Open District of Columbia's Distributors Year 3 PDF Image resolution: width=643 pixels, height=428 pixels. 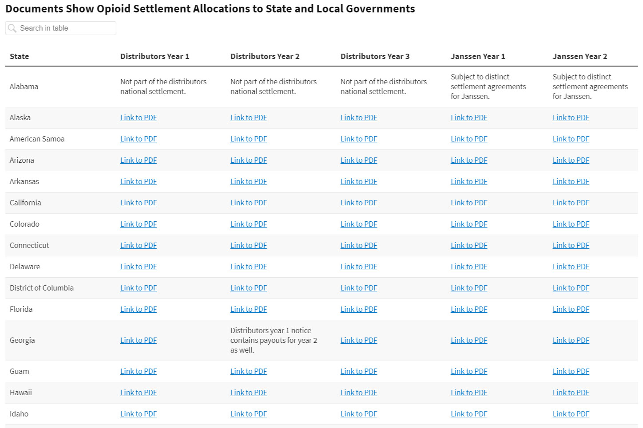(359, 288)
